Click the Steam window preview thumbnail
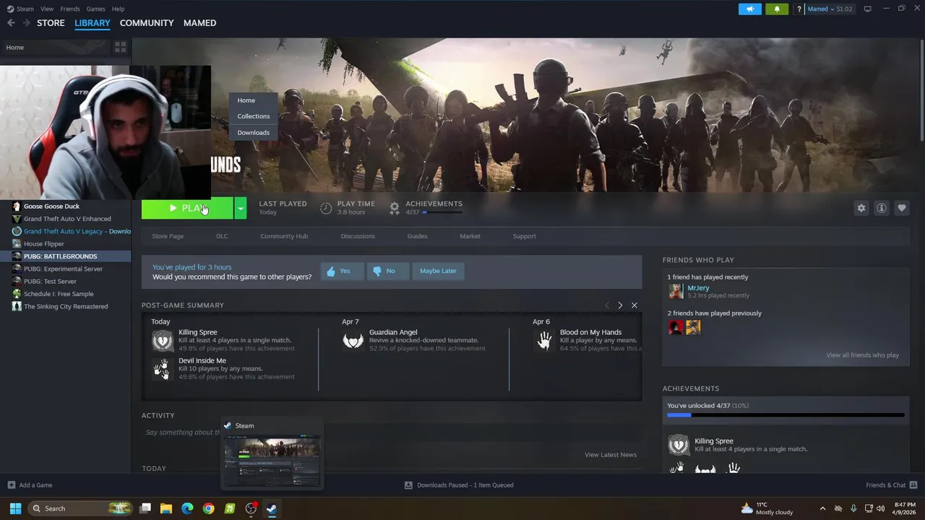Image resolution: width=925 pixels, height=520 pixels. (x=272, y=460)
